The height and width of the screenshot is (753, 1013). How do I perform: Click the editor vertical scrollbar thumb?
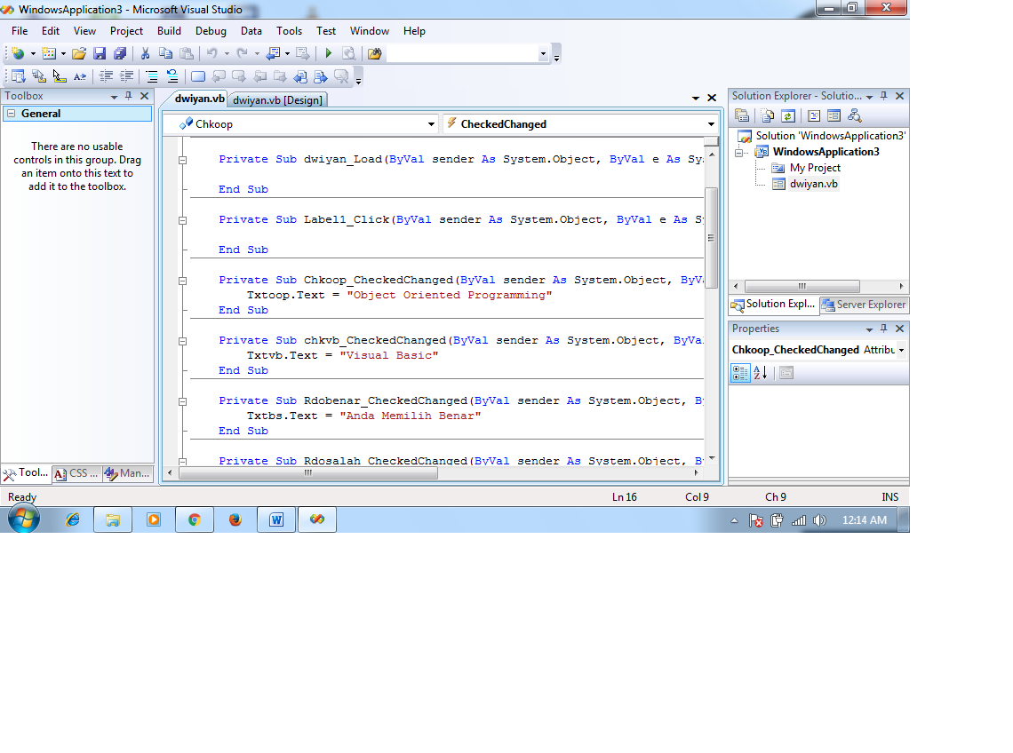point(711,238)
